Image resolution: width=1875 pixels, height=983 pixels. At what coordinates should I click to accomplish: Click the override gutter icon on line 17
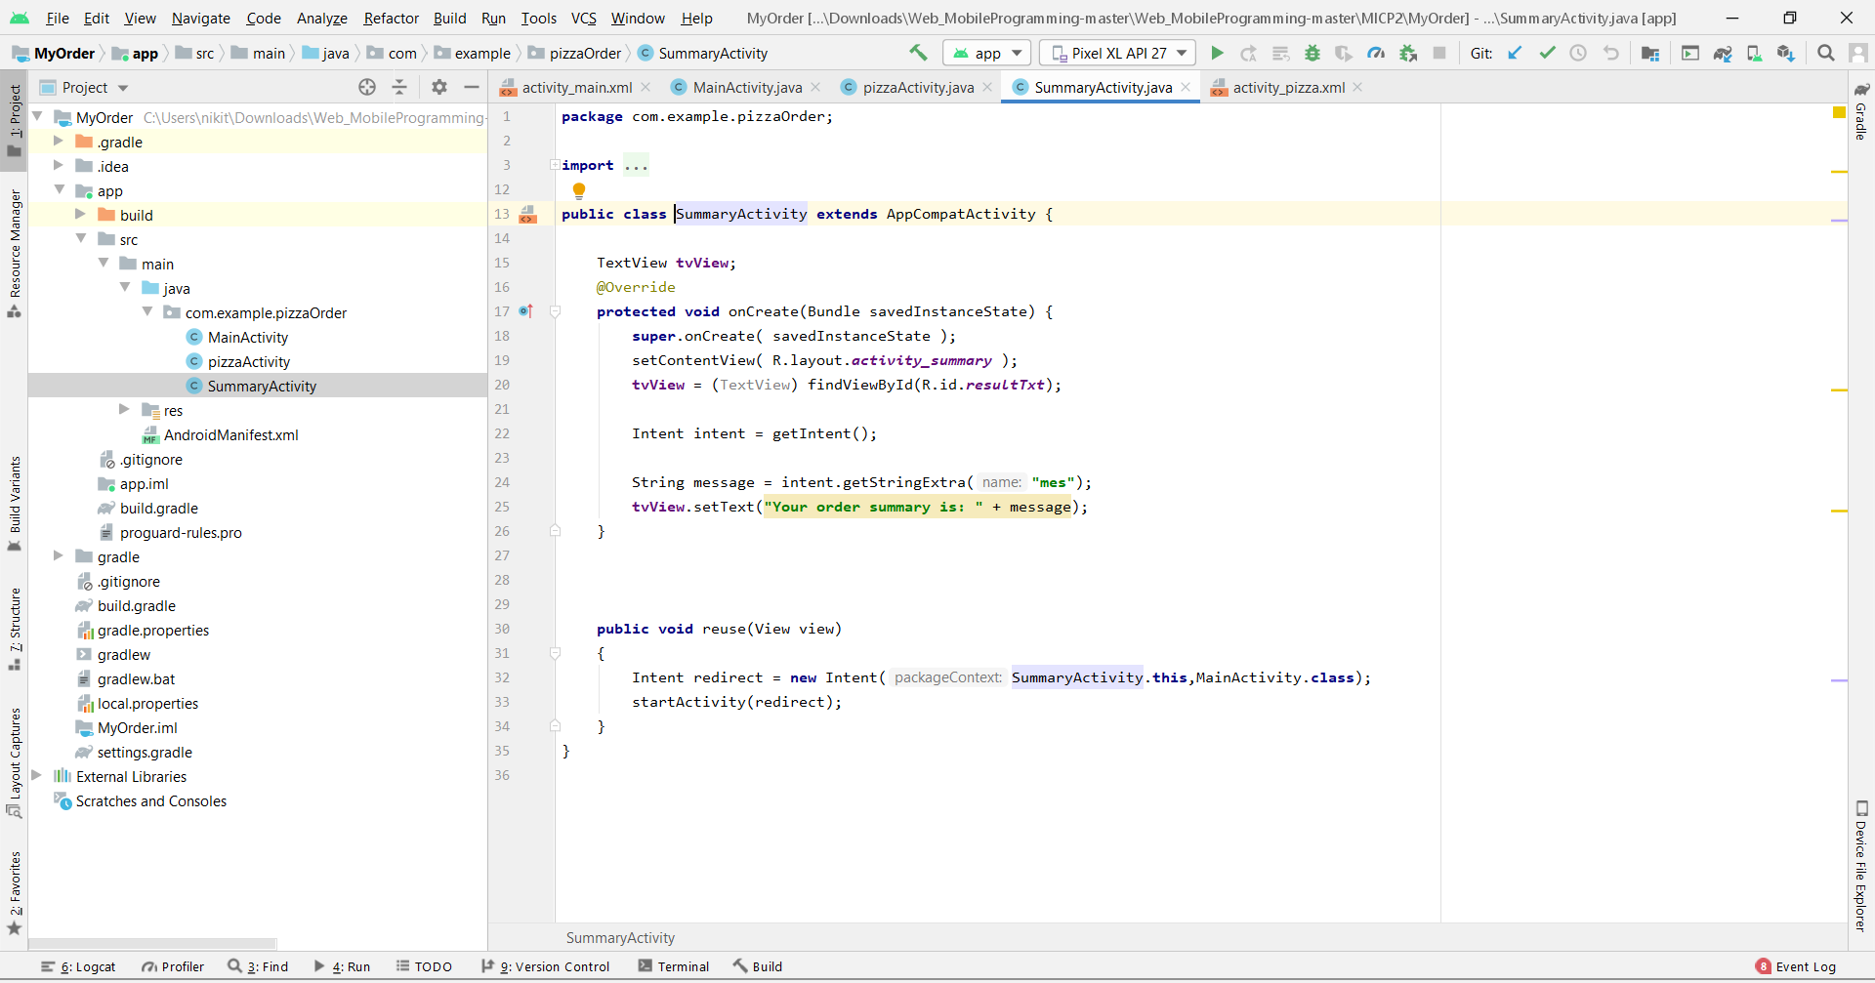tap(525, 311)
